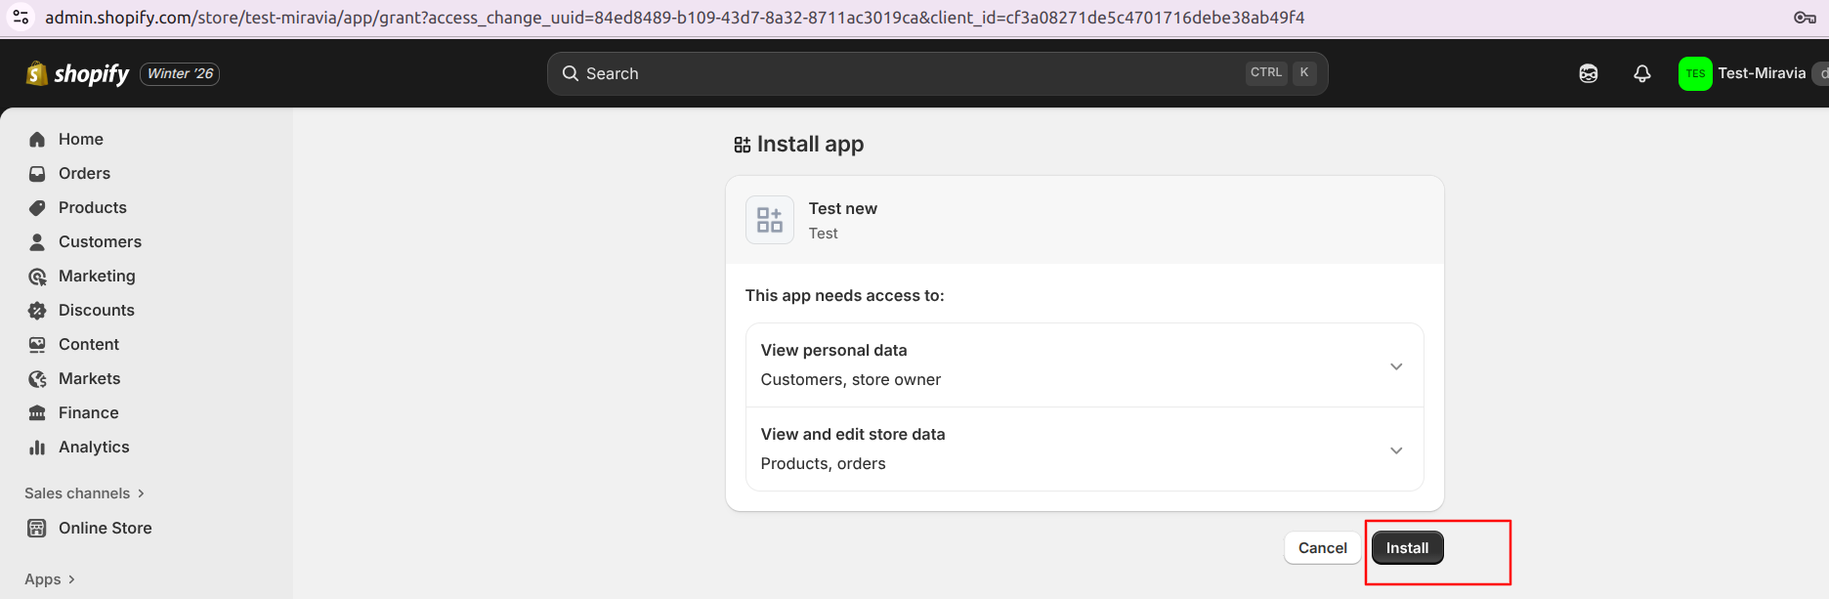The image size is (1829, 599).
Task: Expand View and edit store data
Action: click(1396, 450)
